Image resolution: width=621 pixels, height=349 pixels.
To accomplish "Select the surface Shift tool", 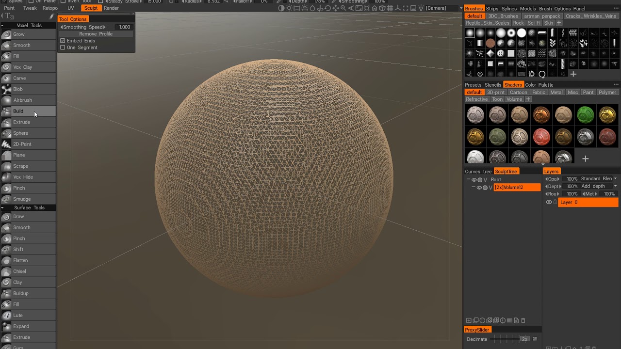I will coord(28,250).
